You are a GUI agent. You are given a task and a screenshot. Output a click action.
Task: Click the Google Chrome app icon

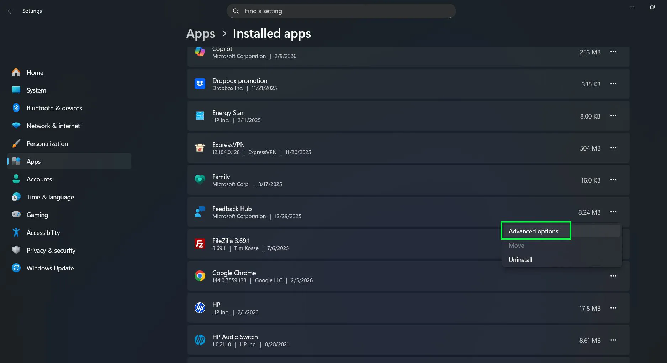(x=200, y=276)
